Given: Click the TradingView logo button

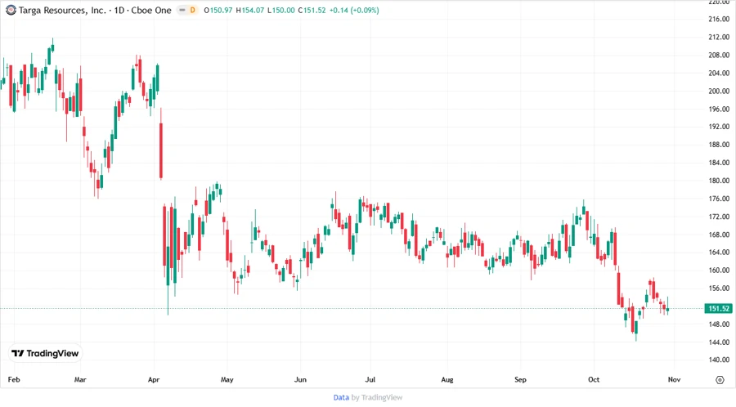Looking at the screenshot, I should pyautogui.click(x=45, y=354).
